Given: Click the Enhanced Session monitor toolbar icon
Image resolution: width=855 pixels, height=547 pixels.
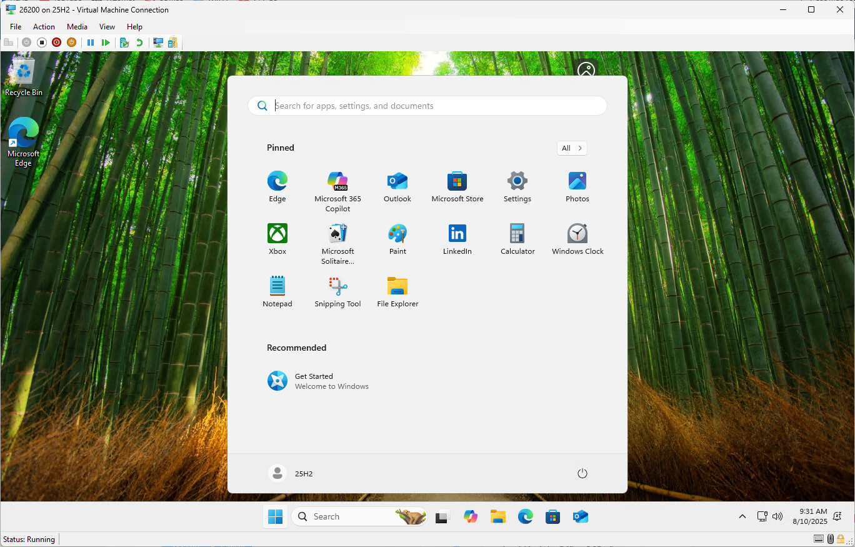Looking at the screenshot, I should point(158,43).
